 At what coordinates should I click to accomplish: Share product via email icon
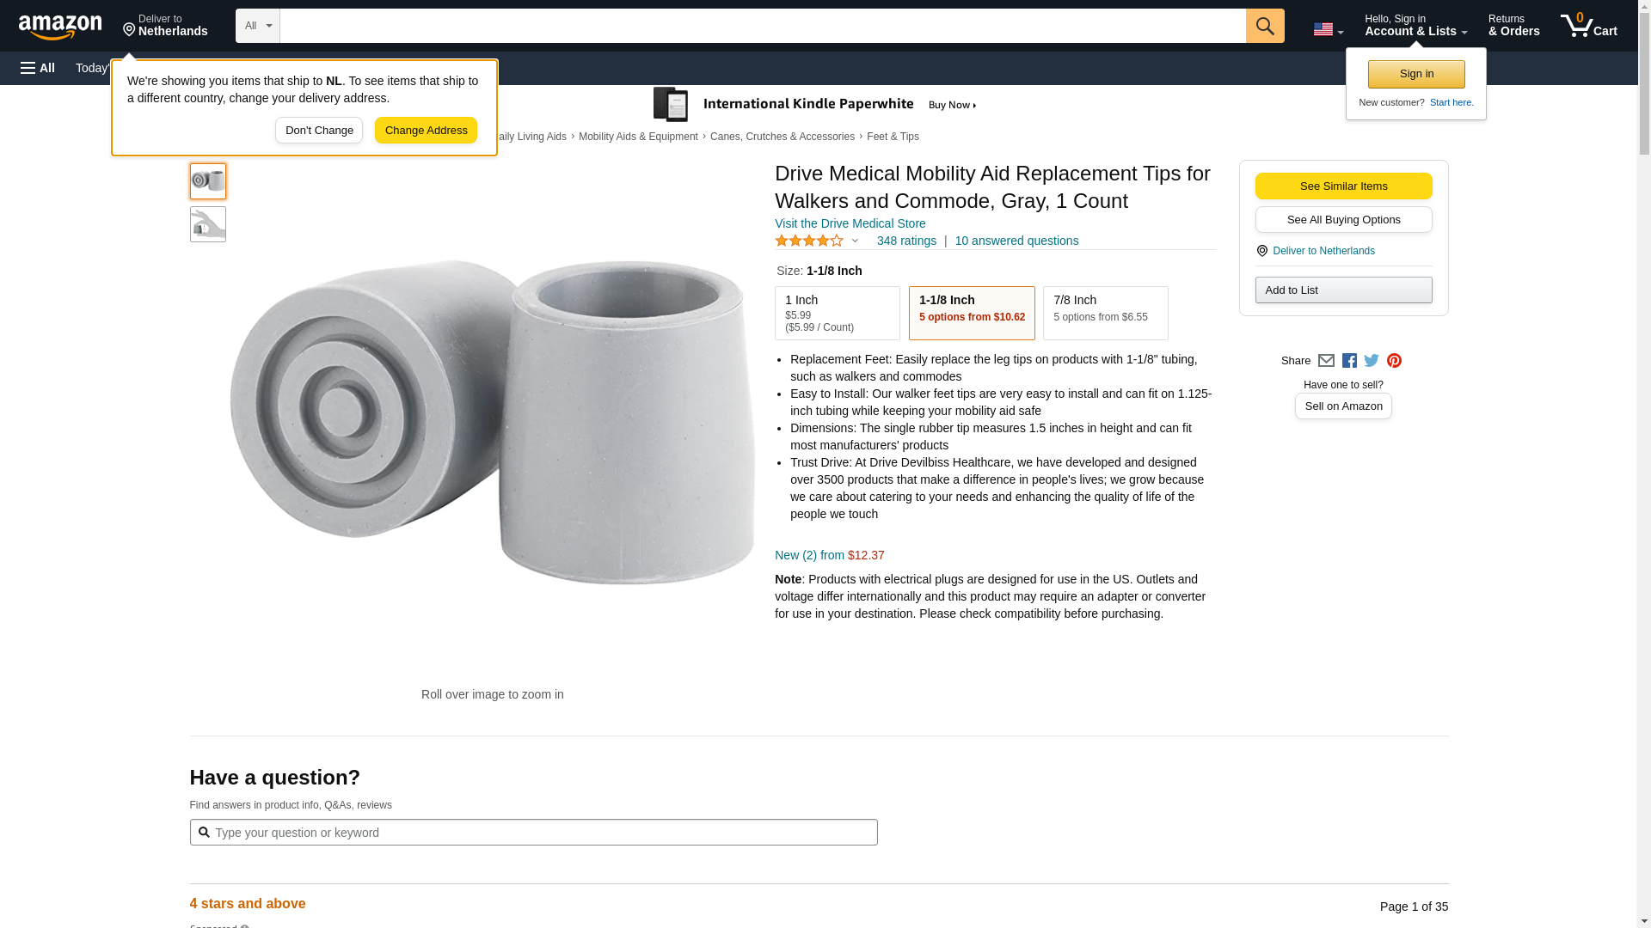tap(1326, 361)
